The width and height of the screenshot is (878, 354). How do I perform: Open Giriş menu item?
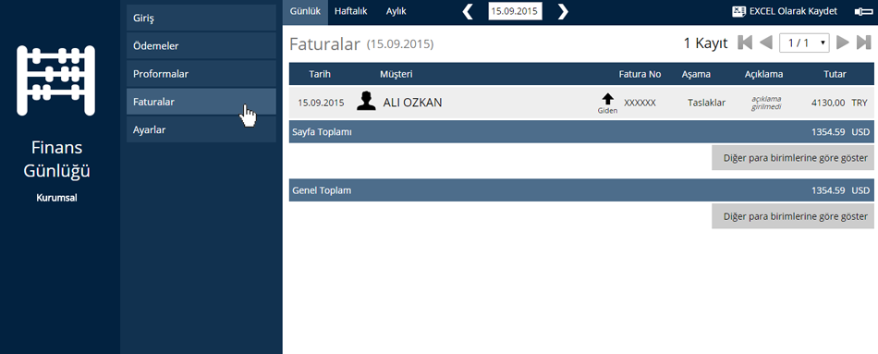click(x=201, y=18)
